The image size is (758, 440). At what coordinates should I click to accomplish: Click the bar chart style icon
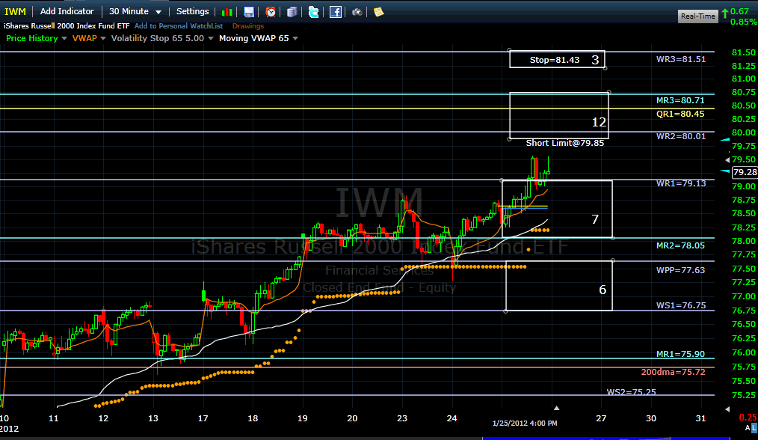pyautogui.click(x=229, y=11)
